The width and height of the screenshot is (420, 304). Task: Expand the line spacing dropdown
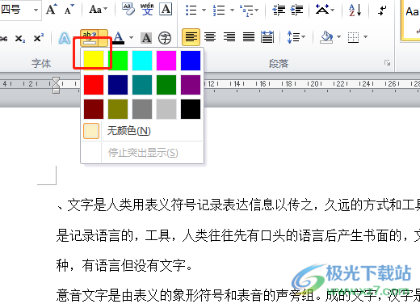[x=303, y=37]
